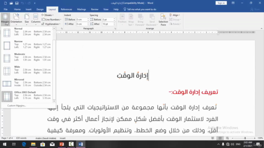The height and width of the screenshot is (148, 264).
Task: Open the Align dropdown
Action: coord(174,15)
